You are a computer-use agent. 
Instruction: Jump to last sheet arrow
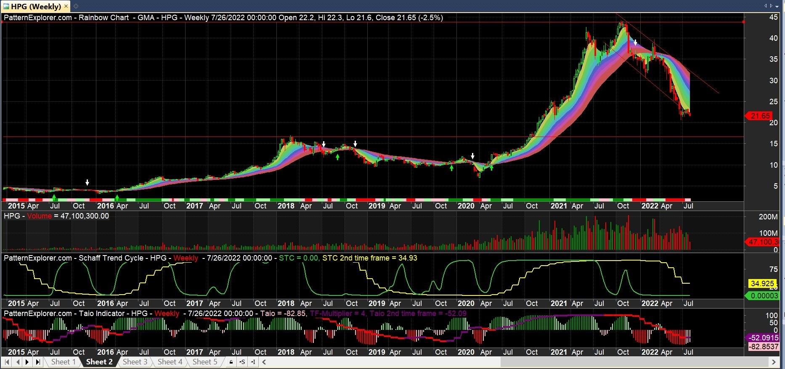[x=37, y=362]
